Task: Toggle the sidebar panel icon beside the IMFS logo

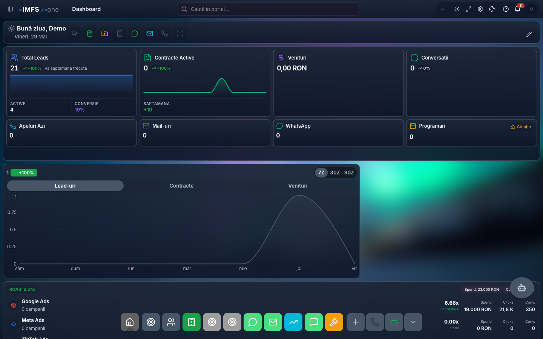Action: (x=11, y=9)
